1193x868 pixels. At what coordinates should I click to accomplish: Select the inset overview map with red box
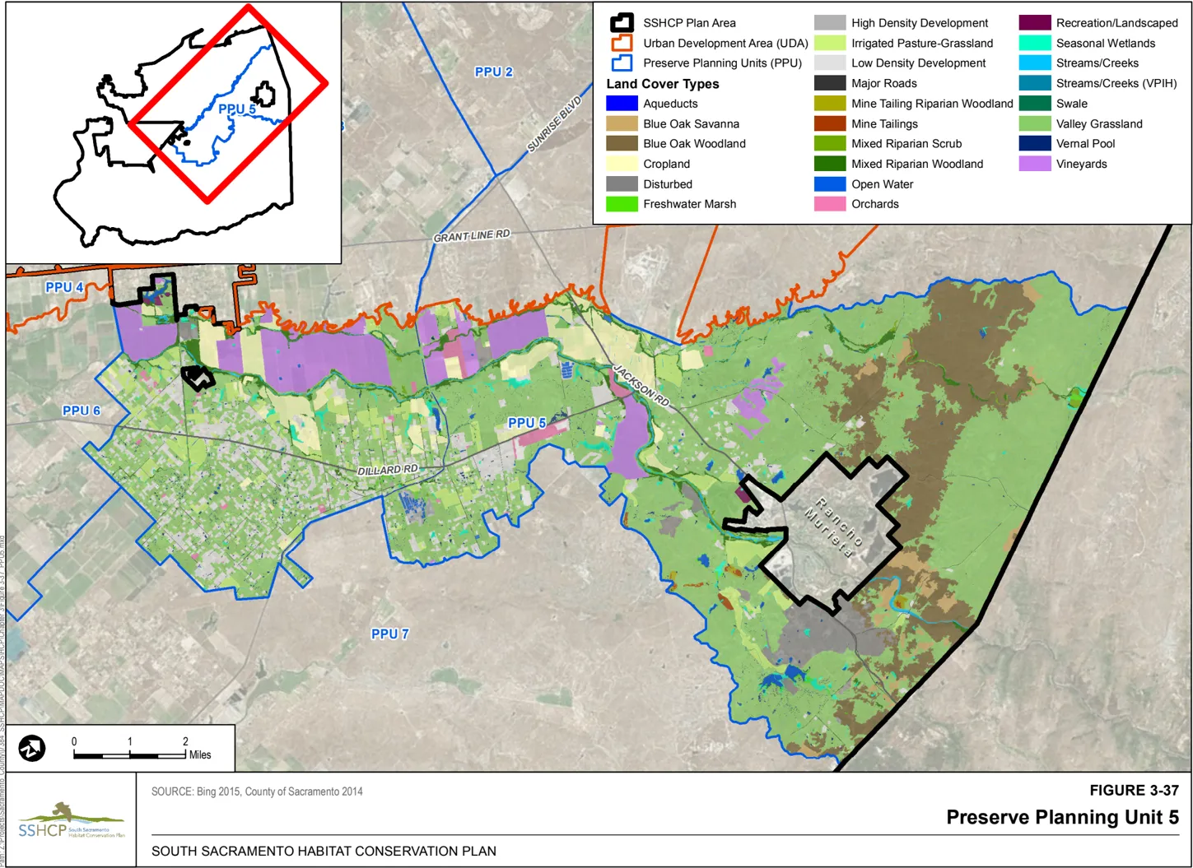[173, 132]
